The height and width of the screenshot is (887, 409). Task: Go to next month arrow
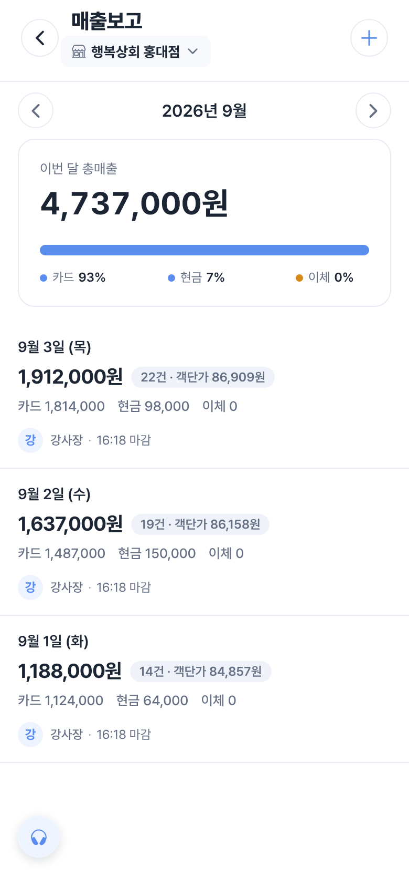(373, 110)
